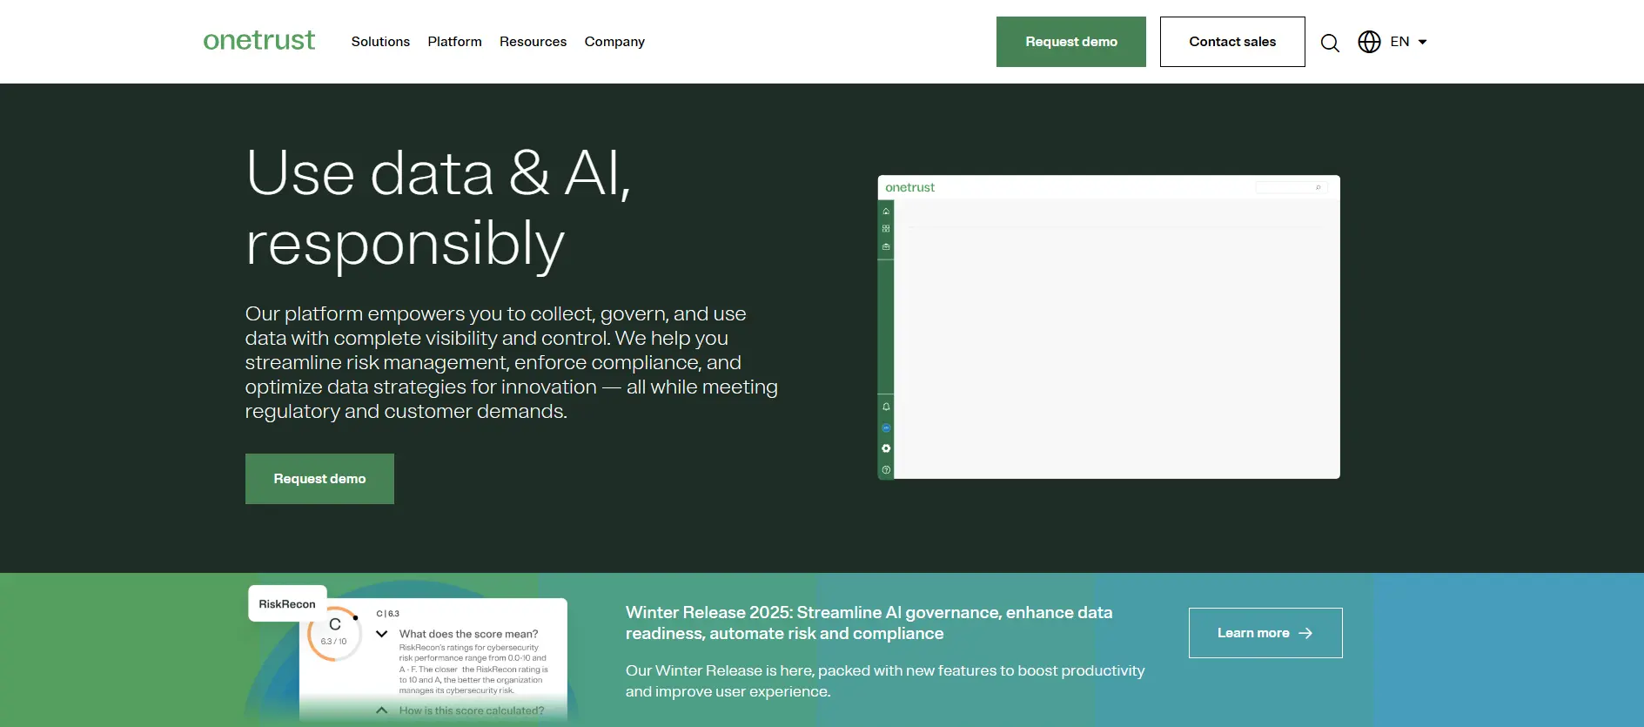Click grid apps icon in mockup sidebar
Screen dimensions: 1644x727
(x=886, y=229)
